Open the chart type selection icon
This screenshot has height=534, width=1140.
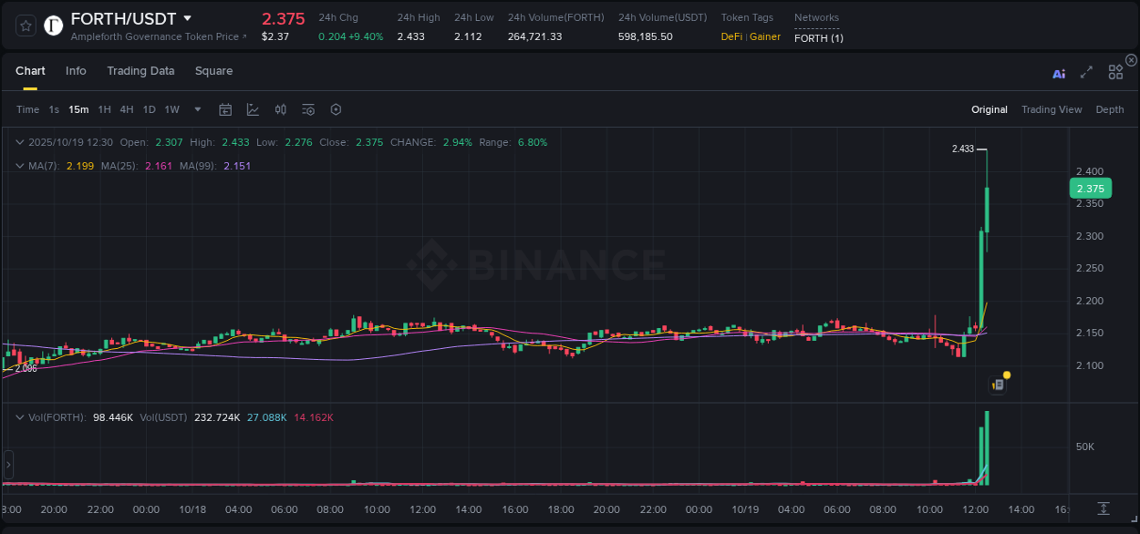click(x=251, y=109)
